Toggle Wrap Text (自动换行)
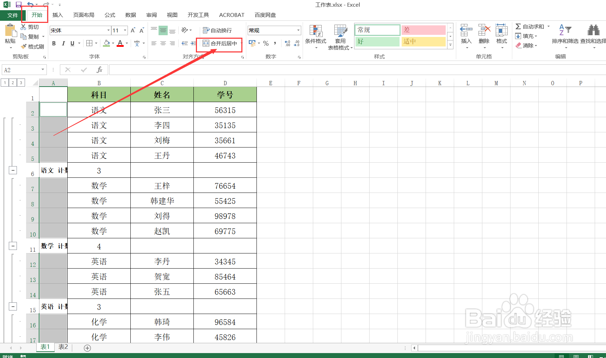The width and height of the screenshot is (606, 358). 217,30
